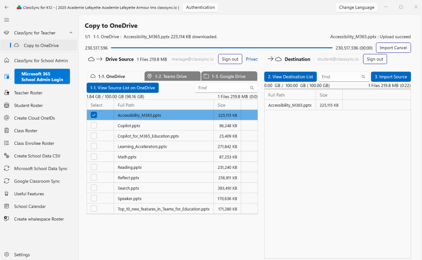Click the Destination cloud arrow icon
422x260 pixels.
tap(274, 59)
